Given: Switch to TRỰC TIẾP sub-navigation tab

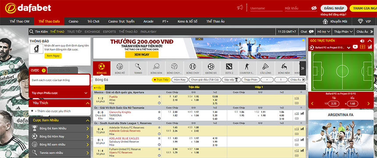Looking at the screenshot, I should 74,32.
